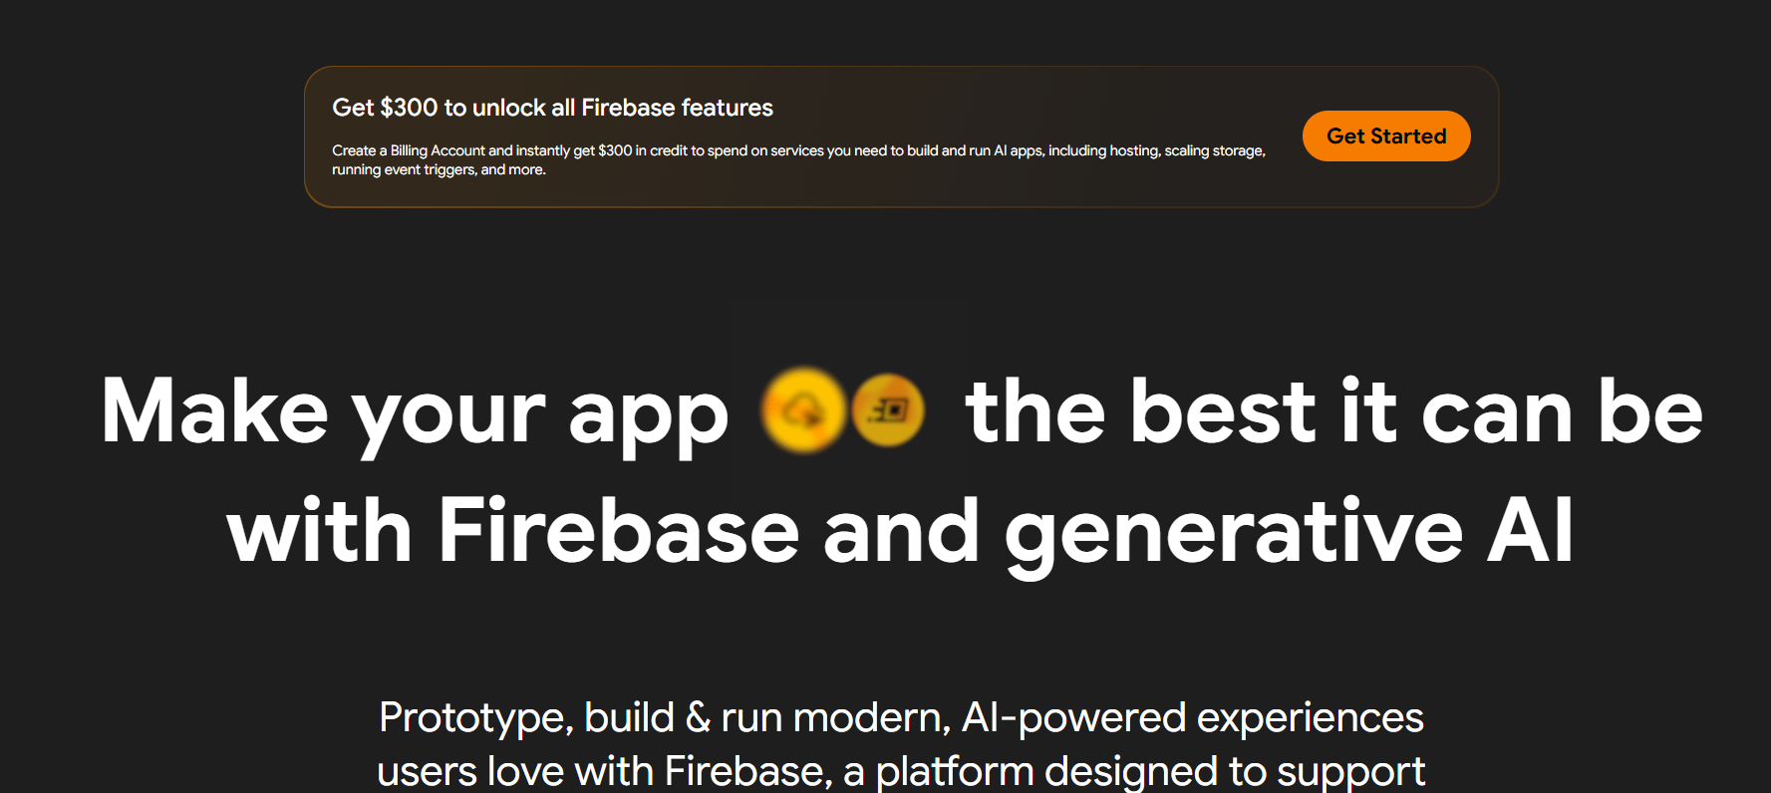Click the yellow storage icon beside cloud

pyautogui.click(x=888, y=409)
